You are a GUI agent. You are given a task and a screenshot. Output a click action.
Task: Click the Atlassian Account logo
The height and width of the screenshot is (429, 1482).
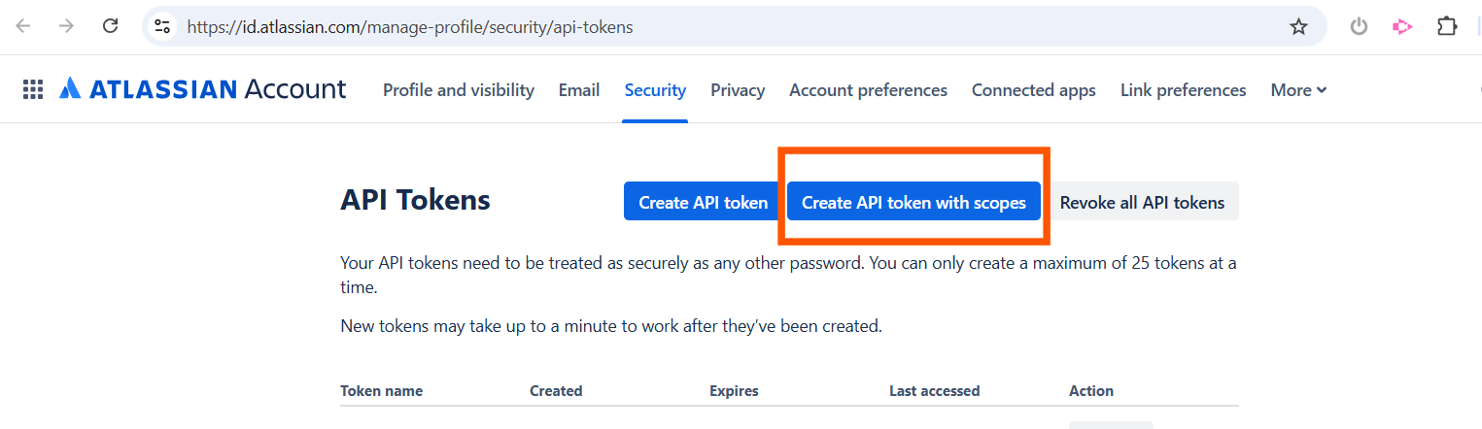coord(202,90)
